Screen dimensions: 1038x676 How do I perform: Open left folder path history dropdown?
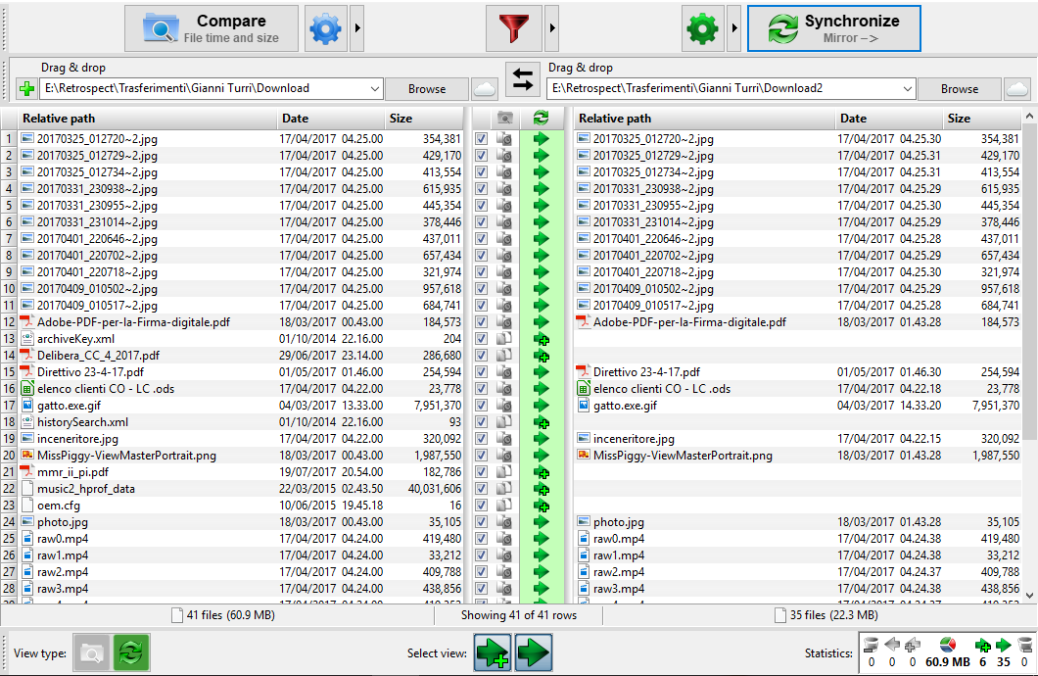click(374, 89)
